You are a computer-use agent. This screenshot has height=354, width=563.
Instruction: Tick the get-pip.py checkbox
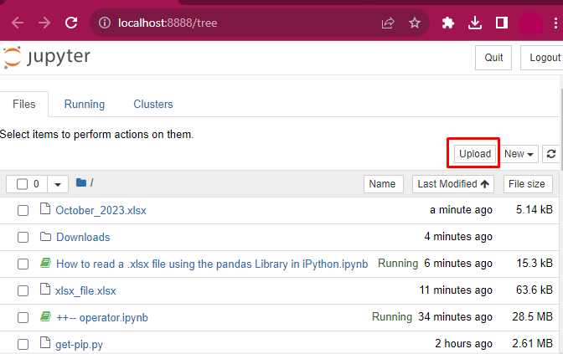pos(23,344)
